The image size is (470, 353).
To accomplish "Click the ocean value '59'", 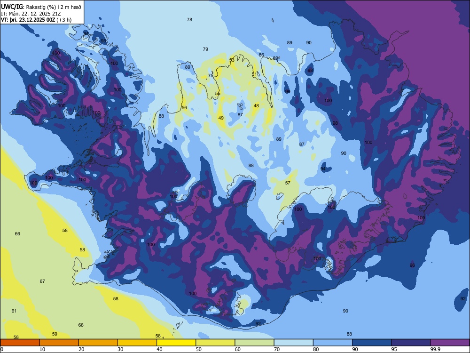I will click(x=55, y=334).
